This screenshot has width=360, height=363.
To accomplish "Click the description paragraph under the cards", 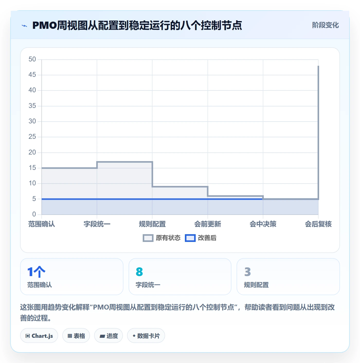I will coord(177,313).
